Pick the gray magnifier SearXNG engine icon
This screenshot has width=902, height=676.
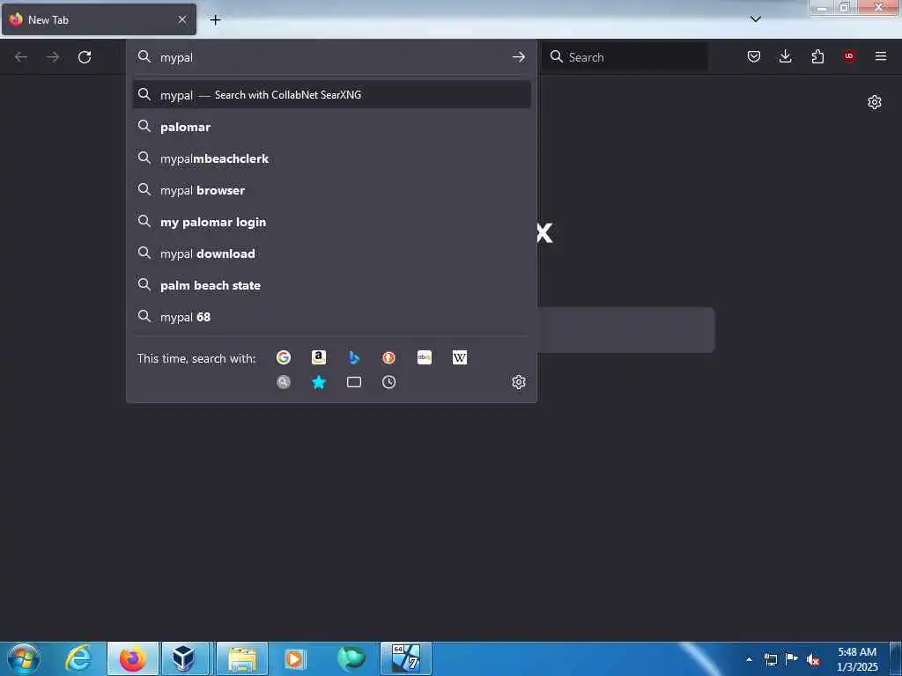pos(284,382)
